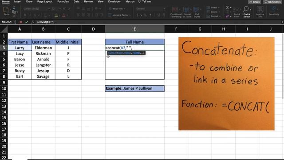Toggle Underline formatting

[x=35, y=15]
